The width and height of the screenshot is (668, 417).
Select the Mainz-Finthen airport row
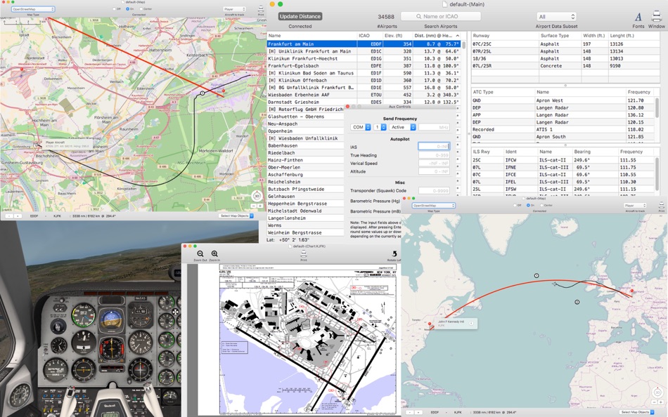305,160
